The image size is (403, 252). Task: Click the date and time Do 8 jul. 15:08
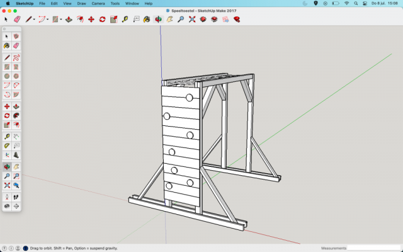tap(385, 3)
